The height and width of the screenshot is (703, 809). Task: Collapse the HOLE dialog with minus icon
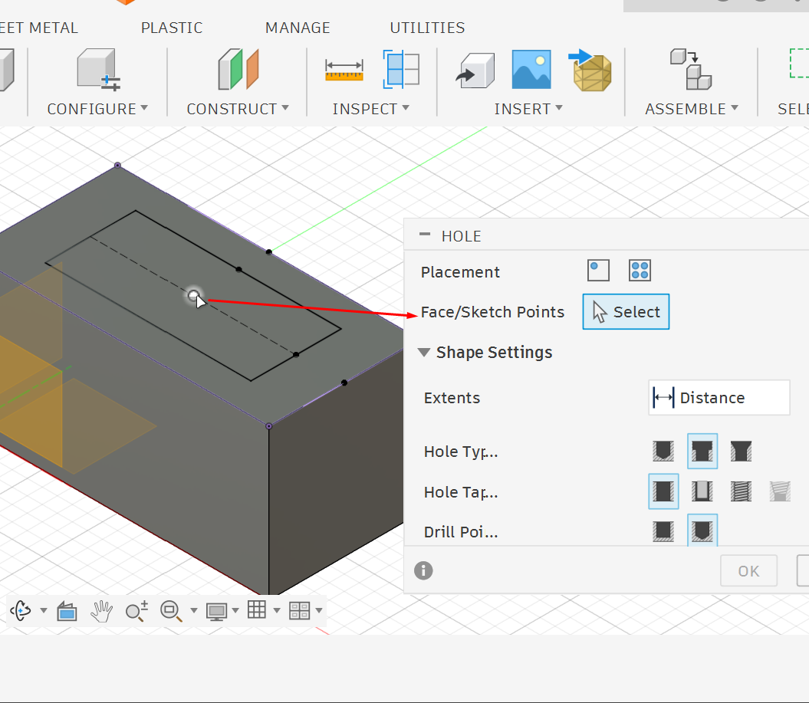tap(425, 235)
